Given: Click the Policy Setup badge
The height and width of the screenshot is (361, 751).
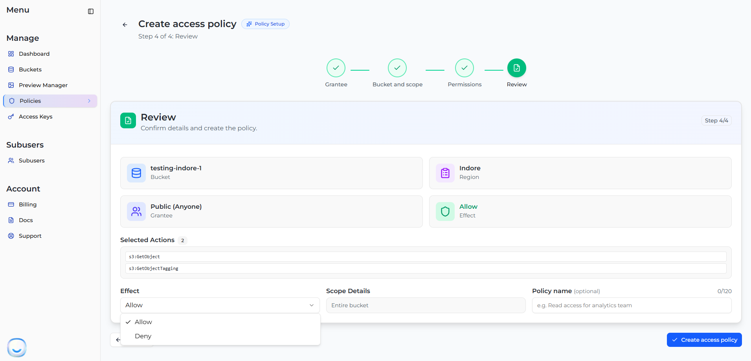Looking at the screenshot, I should click(x=266, y=24).
